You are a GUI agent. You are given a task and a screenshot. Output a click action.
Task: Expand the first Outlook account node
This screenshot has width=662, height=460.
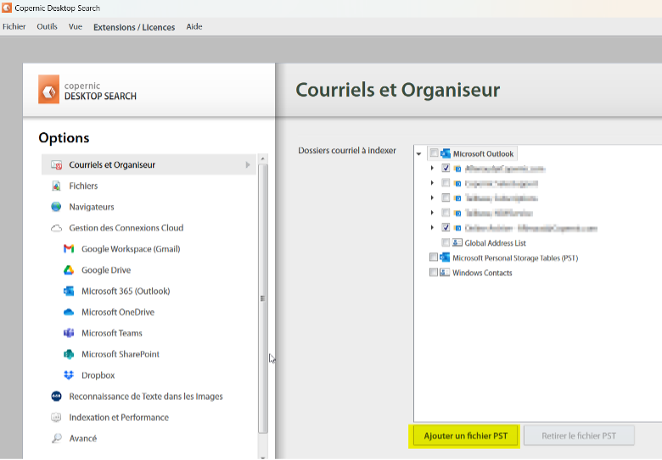[433, 169]
